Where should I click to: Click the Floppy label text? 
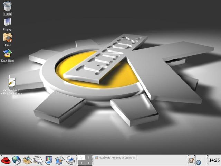(7, 29)
